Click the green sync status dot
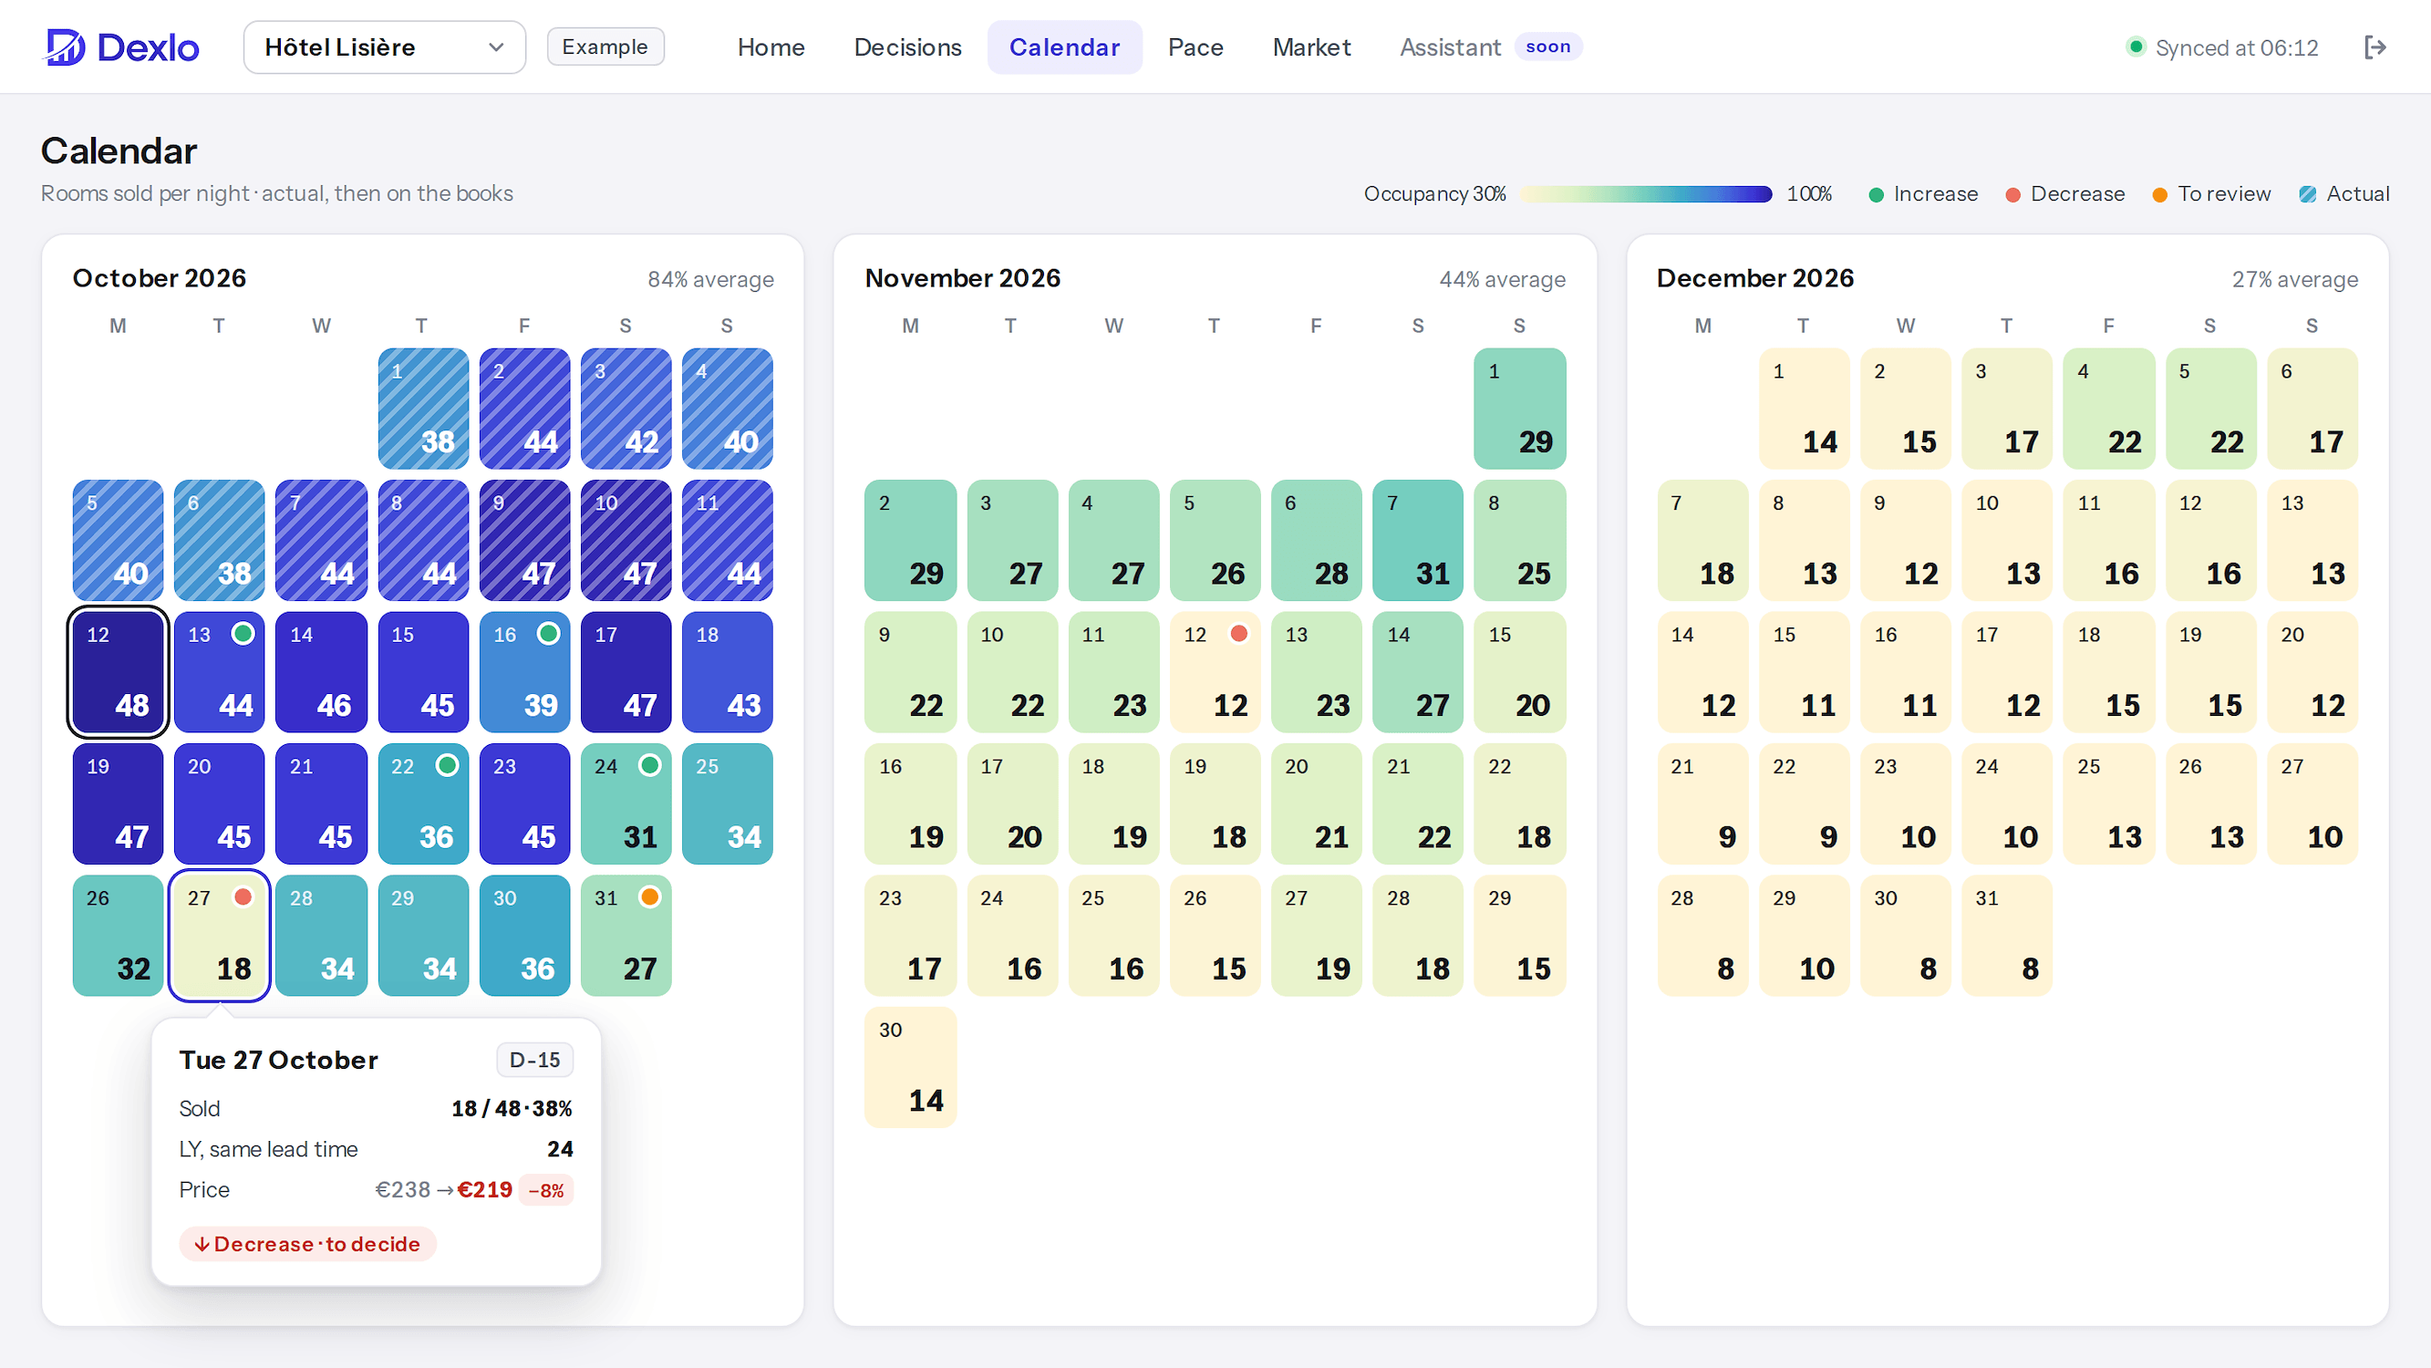 tap(2136, 47)
